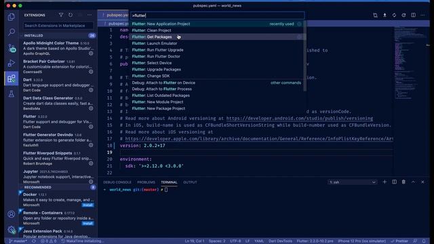Split the editor to the right
The height and width of the screenshot is (244, 434).
point(413,15)
